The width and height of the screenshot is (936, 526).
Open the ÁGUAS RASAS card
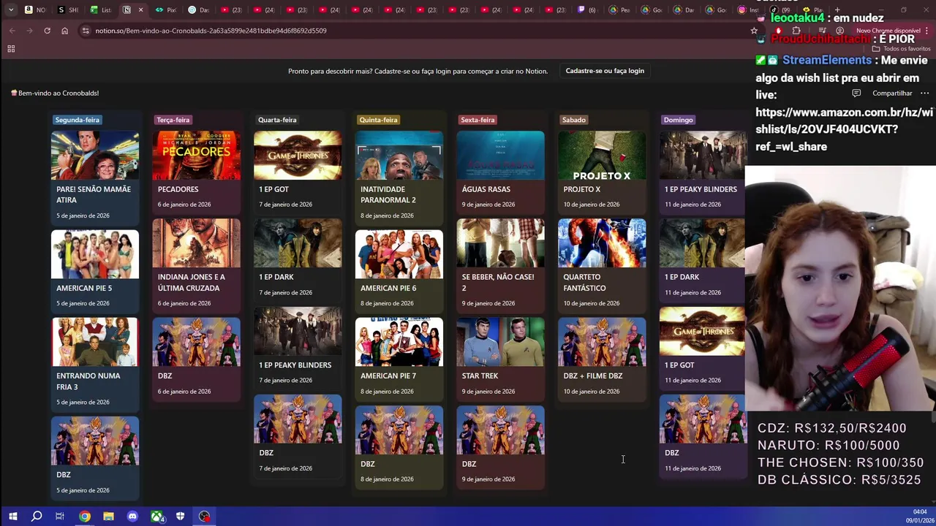click(x=500, y=172)
